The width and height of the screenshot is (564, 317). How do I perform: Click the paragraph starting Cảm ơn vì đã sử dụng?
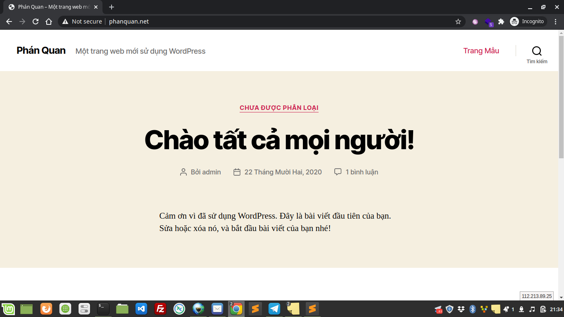tap(275, 222)
